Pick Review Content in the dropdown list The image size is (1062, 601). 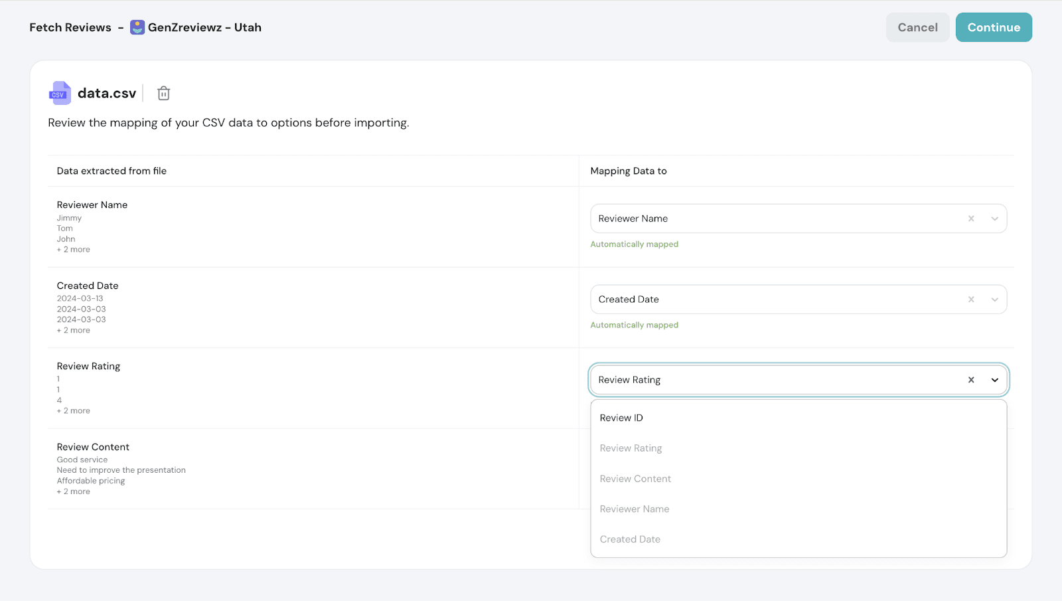635,479
